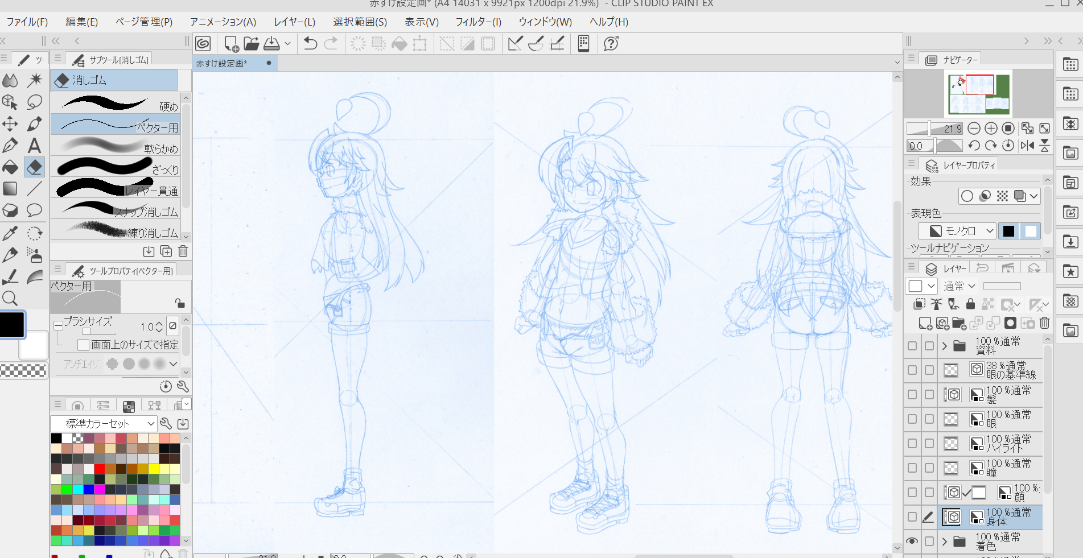This screenshot has width=1083, height=558.
Task: Select the スナップ消しゴム sub tool
Action: coord(116,208)
